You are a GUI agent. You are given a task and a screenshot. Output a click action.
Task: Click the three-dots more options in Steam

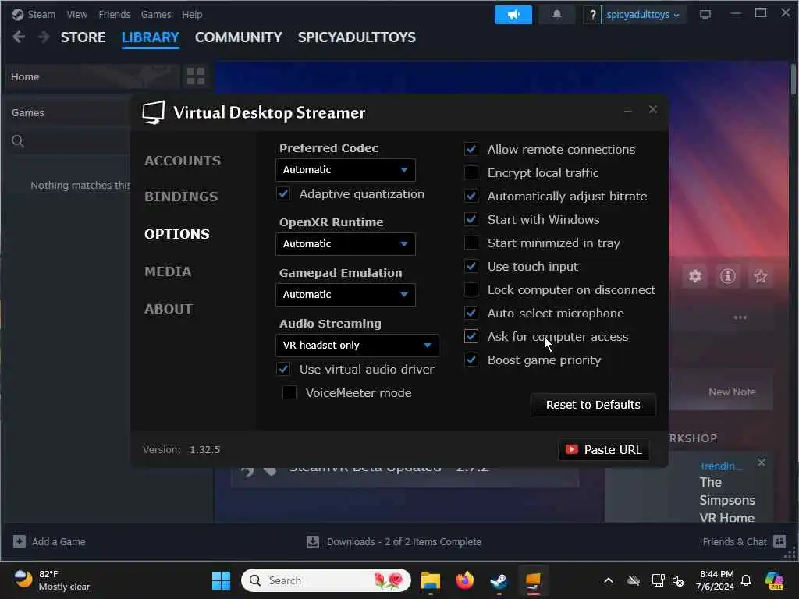[x=740, y=317]
